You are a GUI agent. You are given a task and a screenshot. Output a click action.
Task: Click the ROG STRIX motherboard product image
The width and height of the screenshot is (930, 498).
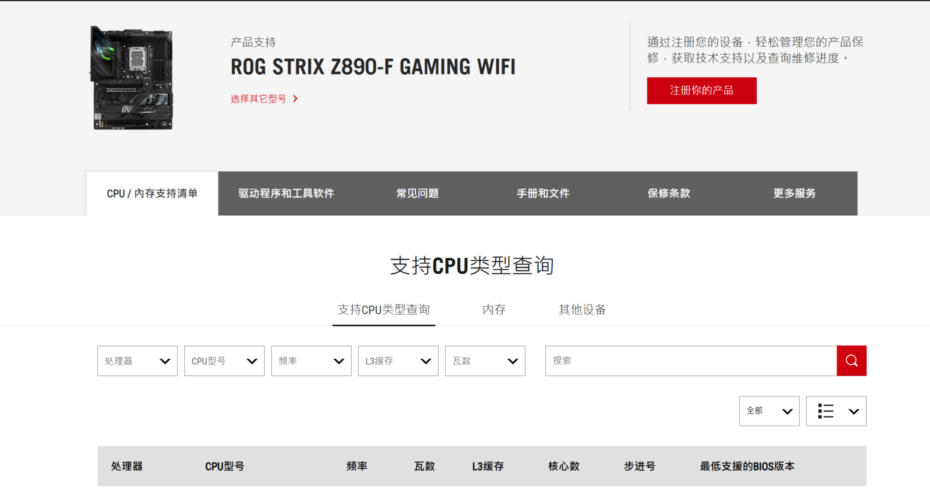132,78
